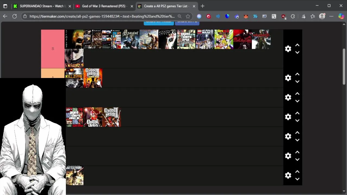347x195 pixels.
Task: Open gear of empty row below Guitar Hero row
Action: [288, 136]
